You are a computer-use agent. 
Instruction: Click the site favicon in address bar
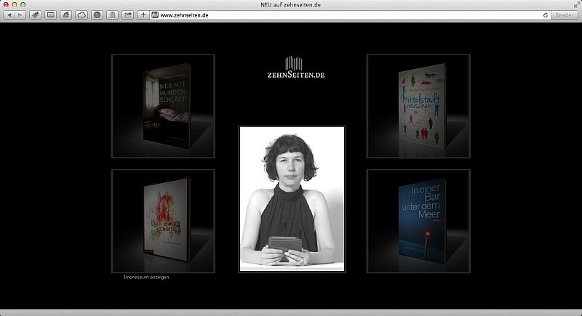155,15
